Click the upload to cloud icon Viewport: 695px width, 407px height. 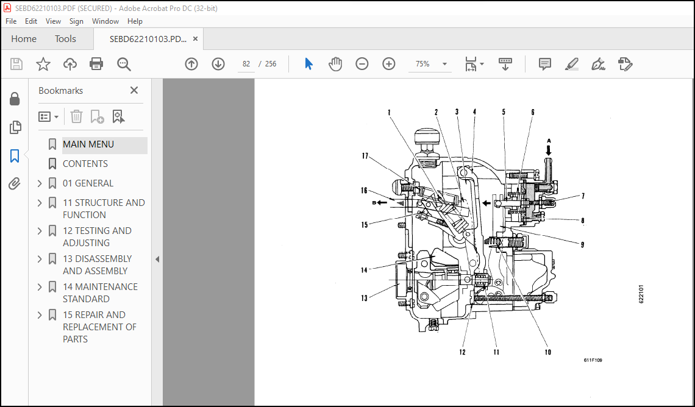coord(69,64)
